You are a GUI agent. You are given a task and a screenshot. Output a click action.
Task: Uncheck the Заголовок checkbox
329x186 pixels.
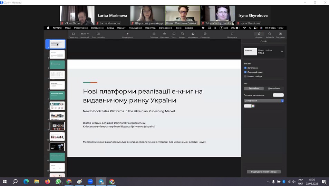click(x=245, y=68)
